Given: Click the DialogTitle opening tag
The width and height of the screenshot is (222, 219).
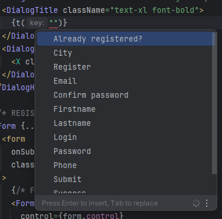Looking at the screenshot, I should [x=30, y=10].
